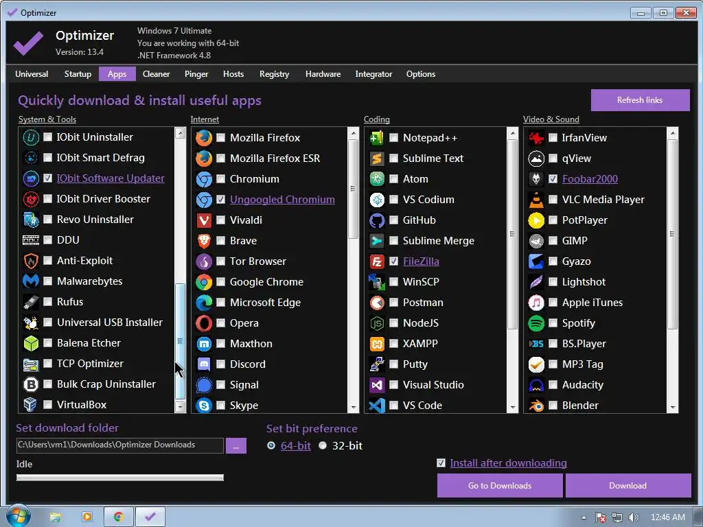The width and height of the screenshot is (703, 527).
Task: Click the Notepad++ icon
Action: [377, 138]
